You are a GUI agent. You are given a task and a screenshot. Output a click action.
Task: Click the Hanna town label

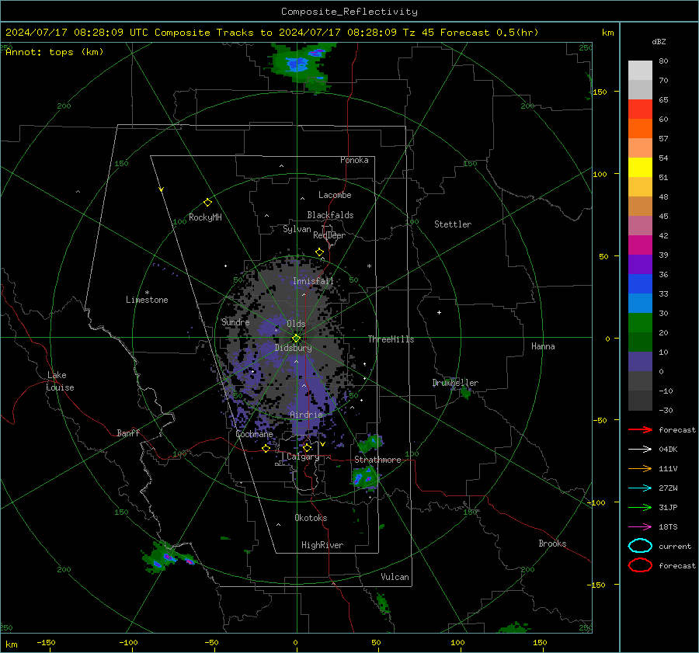543,346
